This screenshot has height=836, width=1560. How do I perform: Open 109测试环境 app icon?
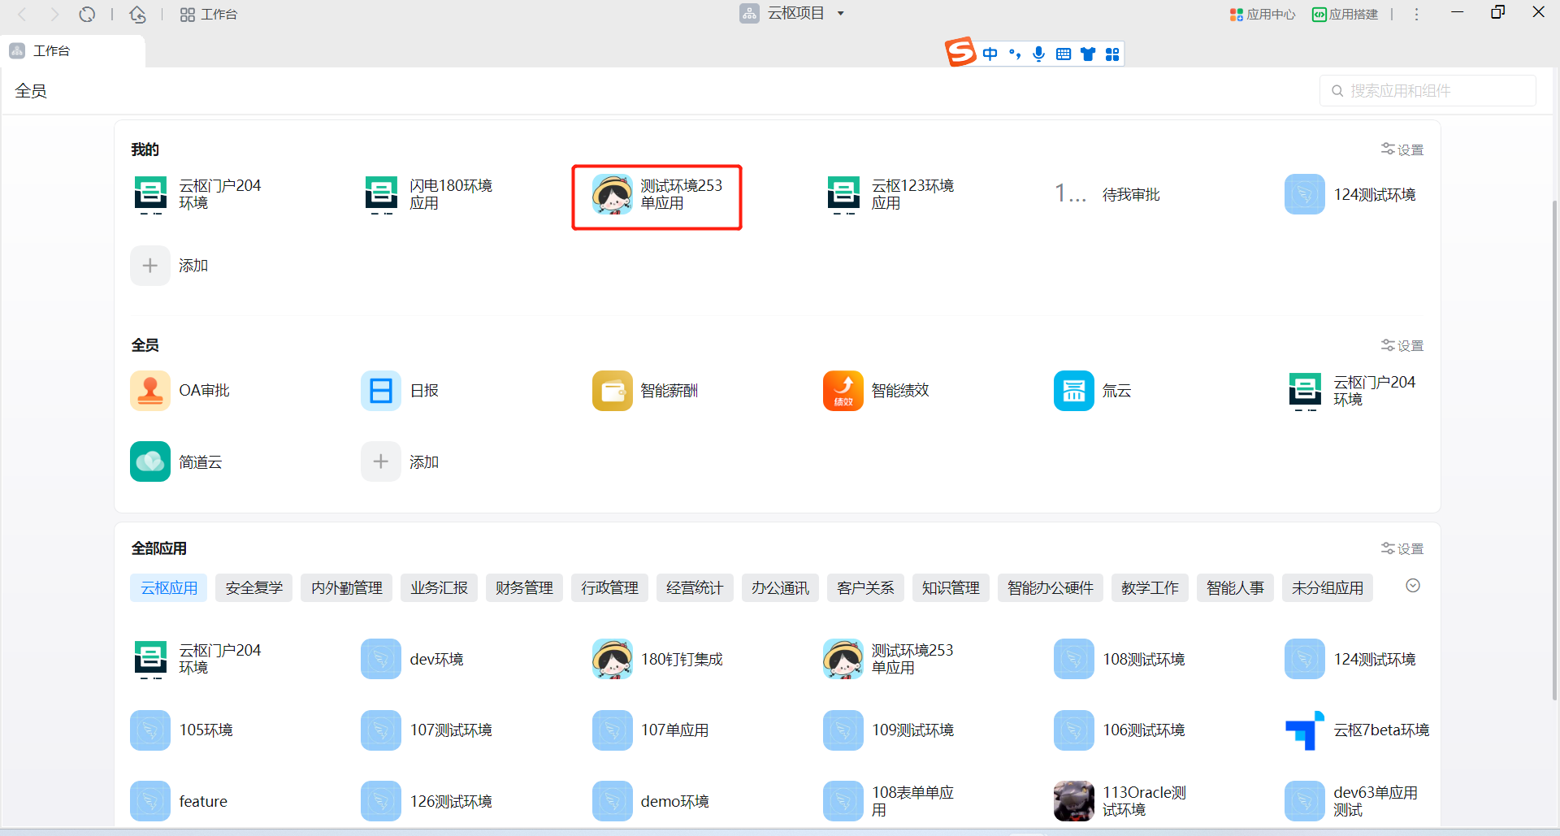coord(843,730)
